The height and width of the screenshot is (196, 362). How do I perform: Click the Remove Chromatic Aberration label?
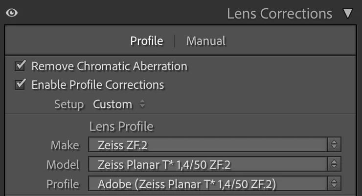pos(109,66)
